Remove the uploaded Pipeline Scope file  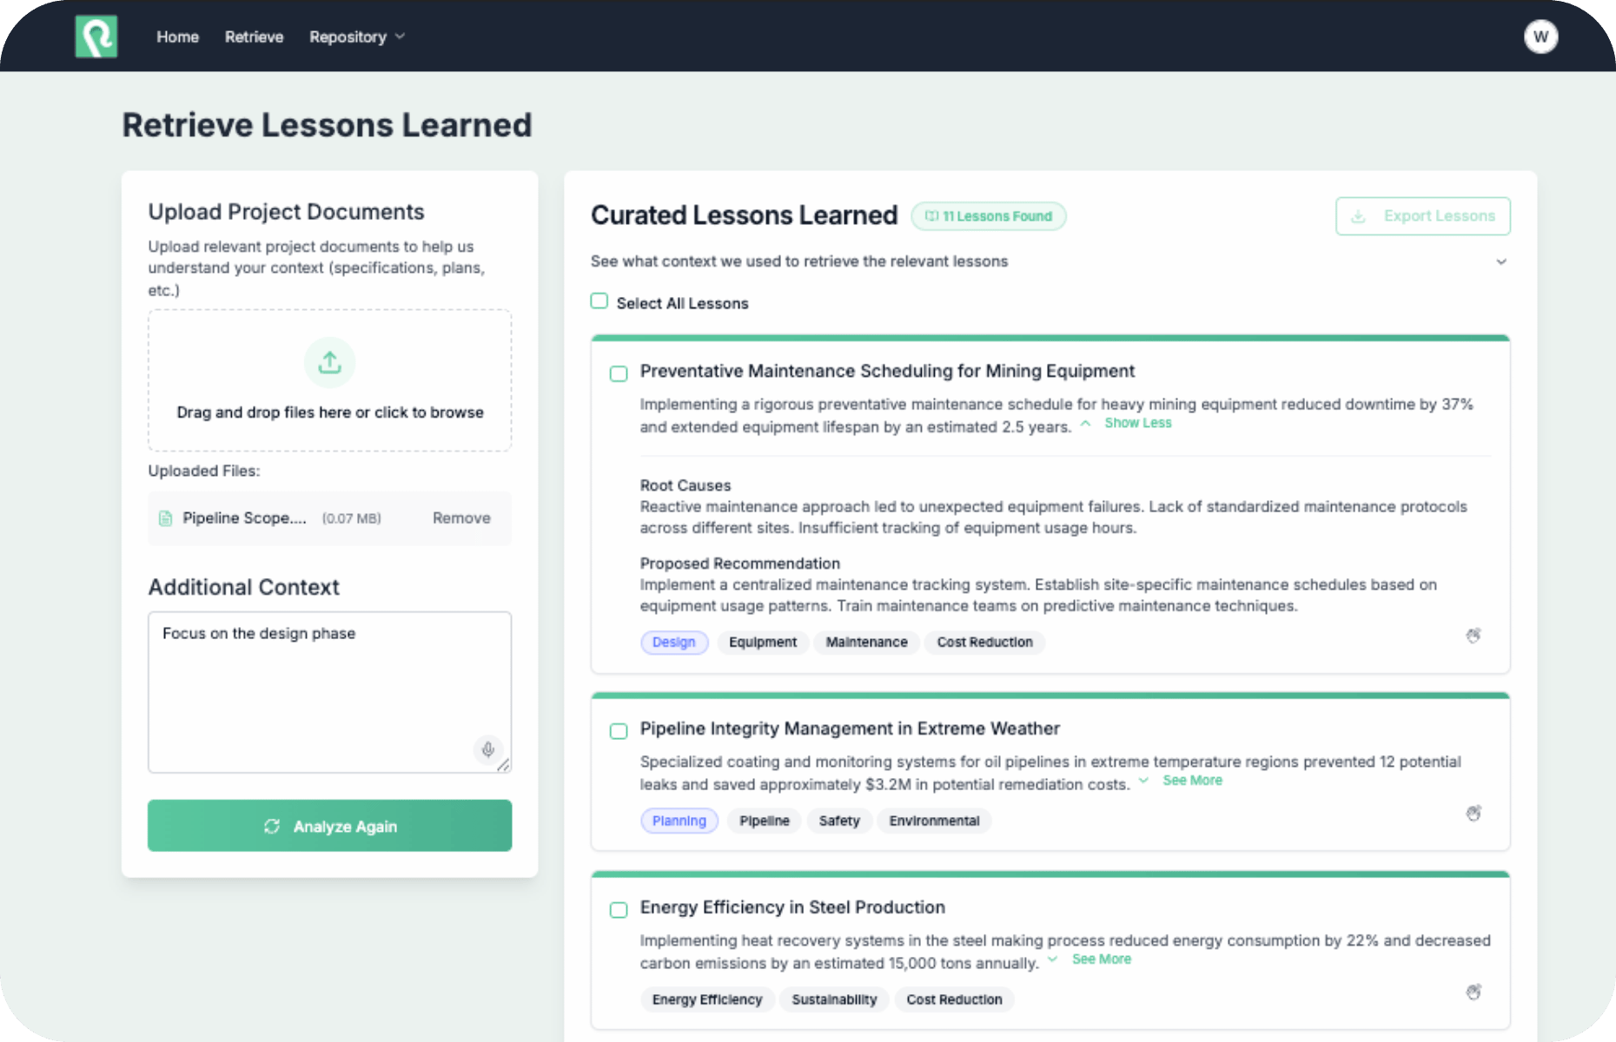461,518
